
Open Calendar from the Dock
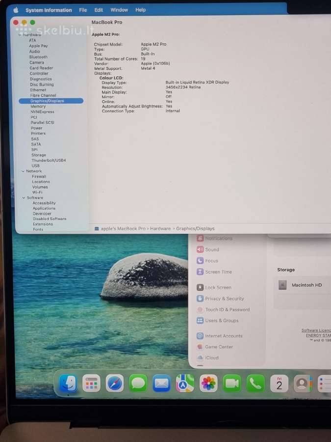[x=279, y=383]
